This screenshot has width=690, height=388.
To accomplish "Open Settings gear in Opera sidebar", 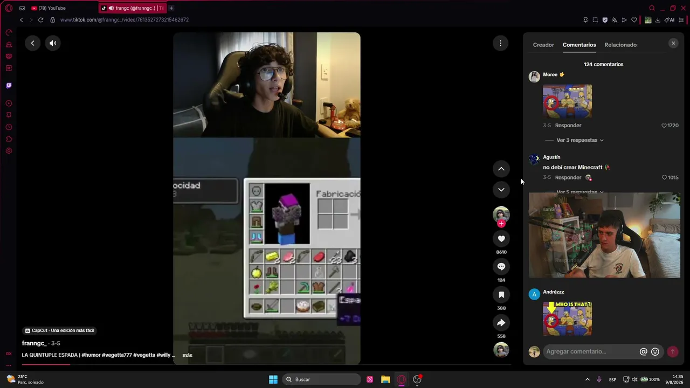I will tap(9, 151).
